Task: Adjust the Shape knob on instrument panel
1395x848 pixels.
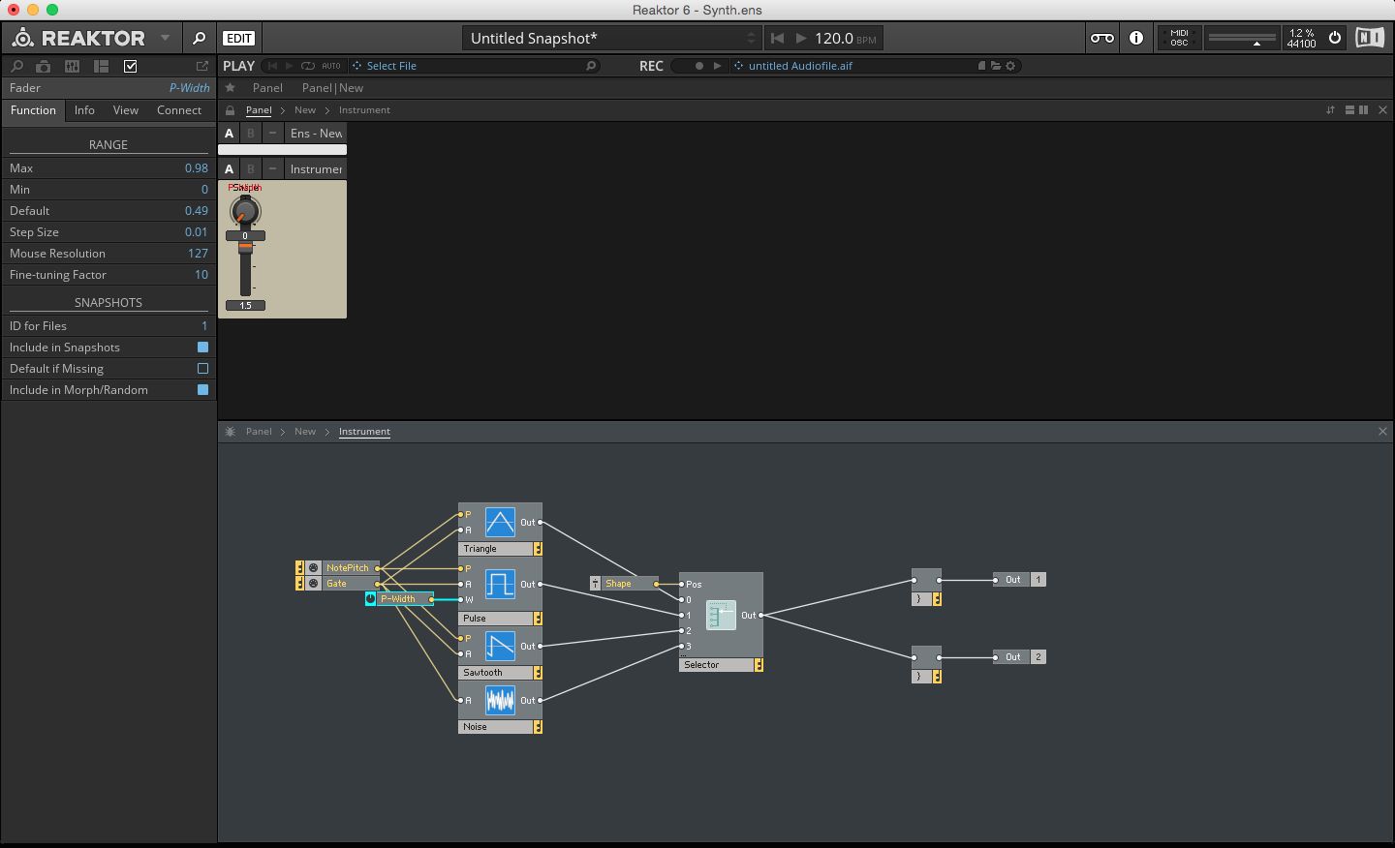Action: pos(245,210)
